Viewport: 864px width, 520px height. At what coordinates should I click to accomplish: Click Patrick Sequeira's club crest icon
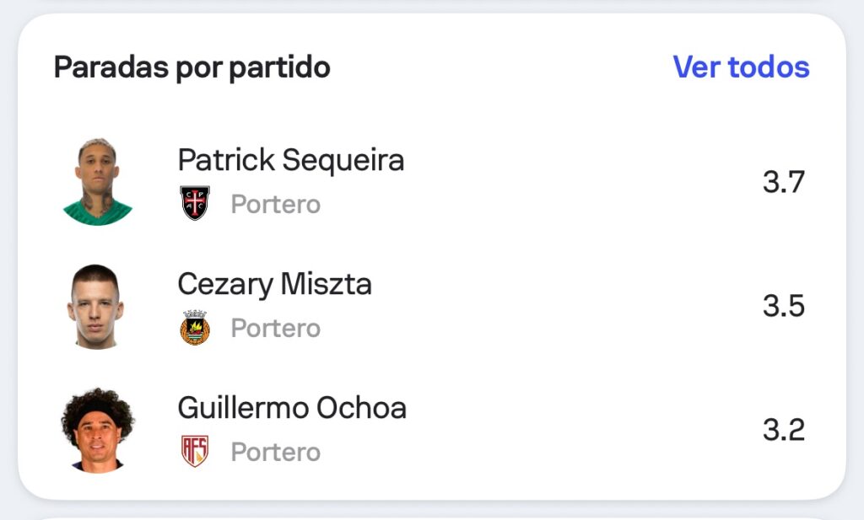coord(195,204)
